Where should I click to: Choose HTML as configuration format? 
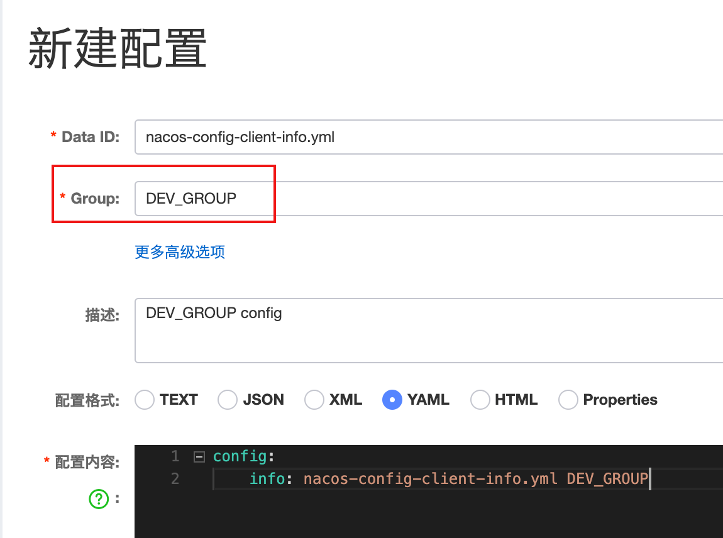pos(480,400)
